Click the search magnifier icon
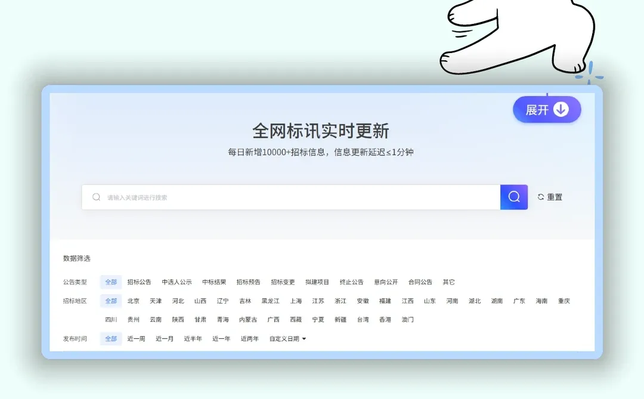This screenshot has width=644, height=399. (513, 197)
